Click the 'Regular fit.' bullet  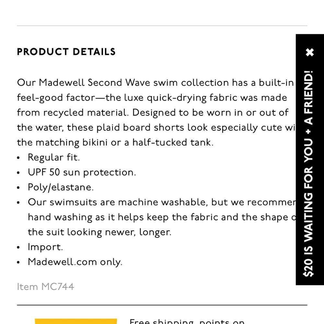point(54,157)
